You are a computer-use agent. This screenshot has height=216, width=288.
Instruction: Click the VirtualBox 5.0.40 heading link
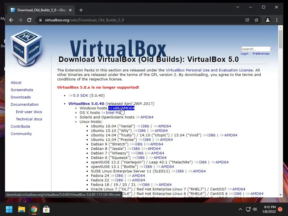click(86, 103)
